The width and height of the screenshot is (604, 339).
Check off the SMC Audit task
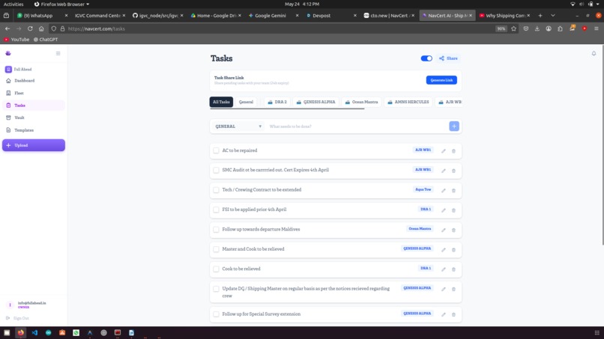click(x=216, y=170)
